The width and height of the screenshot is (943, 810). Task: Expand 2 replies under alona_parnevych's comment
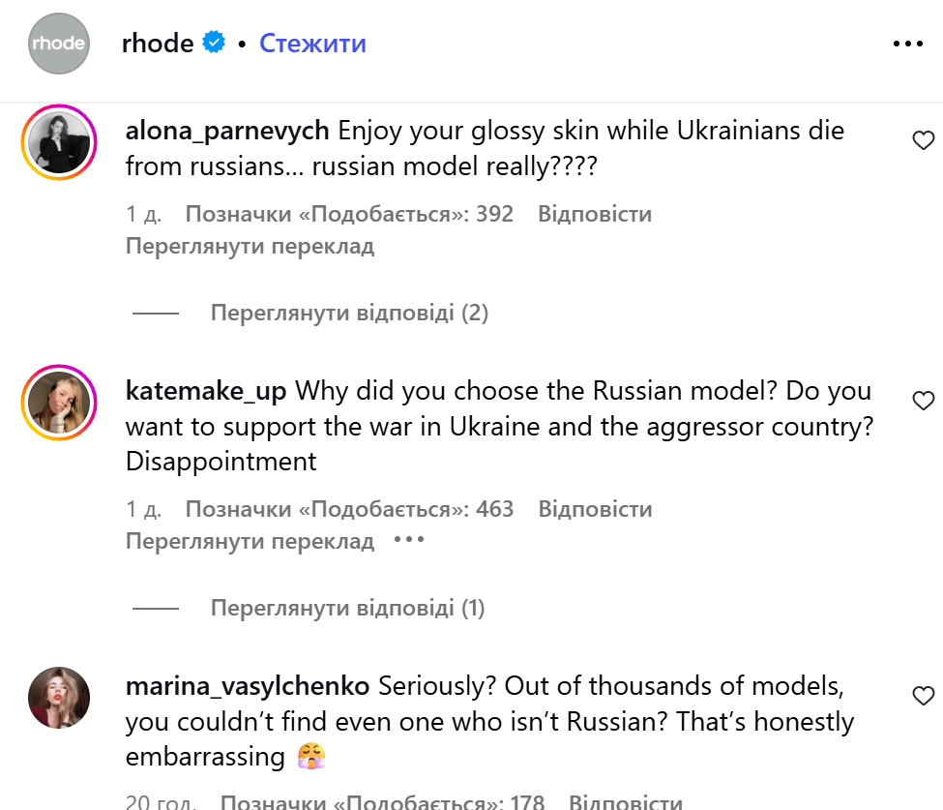click(x=349, y=314)
